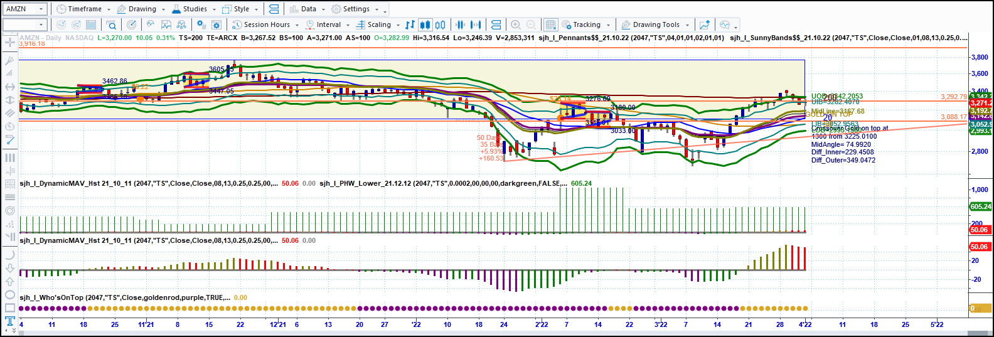Click the red 3,271.2 price axis marker
The image size is (994, 337).
coord(980,103)
